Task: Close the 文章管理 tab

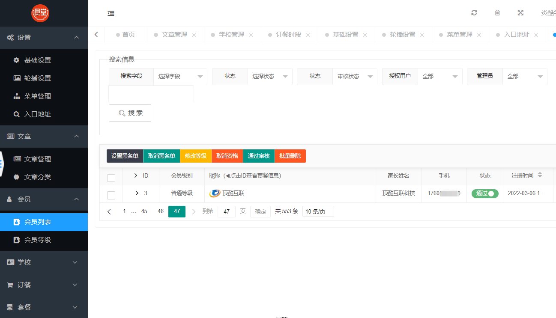Action: coord(194,35)
